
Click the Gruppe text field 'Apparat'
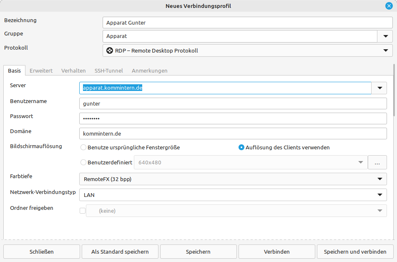tap(240, 36)
